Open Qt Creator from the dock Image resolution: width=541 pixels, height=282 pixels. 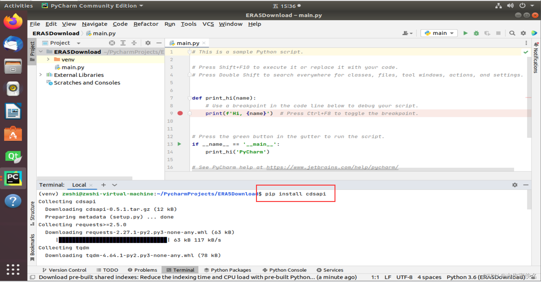click(13, 156)
